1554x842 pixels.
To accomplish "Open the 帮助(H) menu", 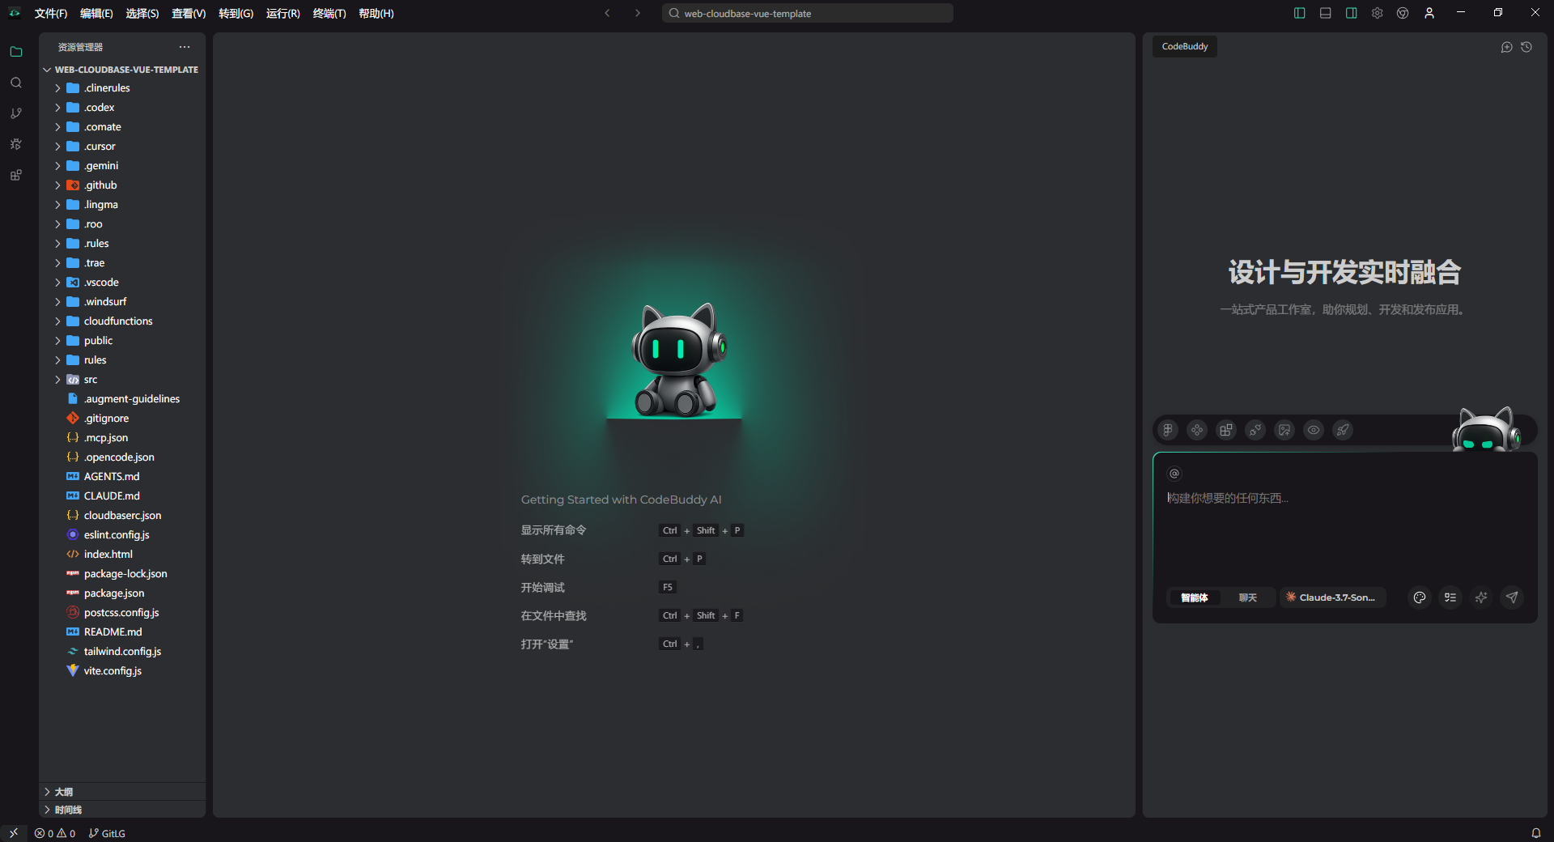I will pos(376,13).
